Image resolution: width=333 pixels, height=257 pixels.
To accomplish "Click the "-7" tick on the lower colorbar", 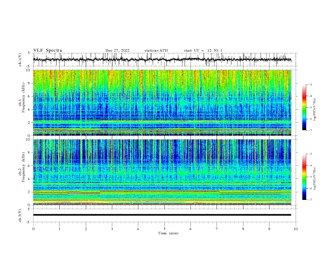I will tap(310, 200).
